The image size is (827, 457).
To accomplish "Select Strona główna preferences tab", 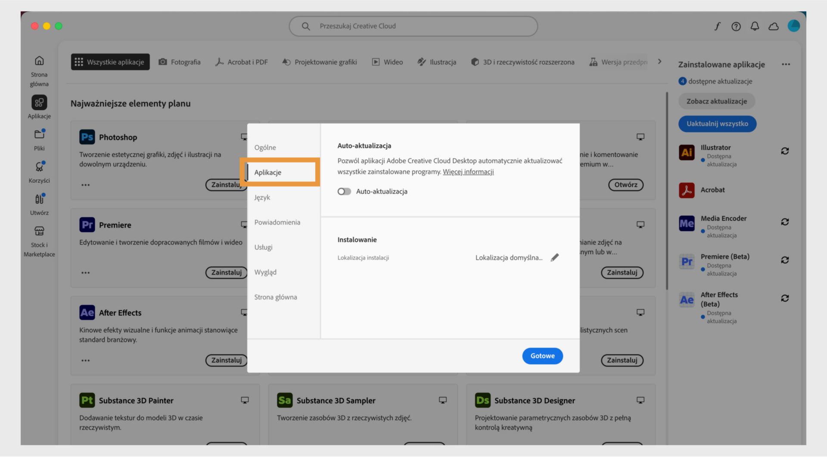I will click(276, 297).
